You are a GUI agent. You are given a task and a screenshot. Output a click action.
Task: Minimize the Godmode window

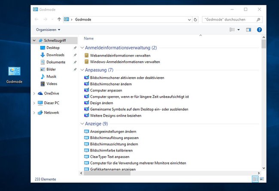[x=232, y=9]
